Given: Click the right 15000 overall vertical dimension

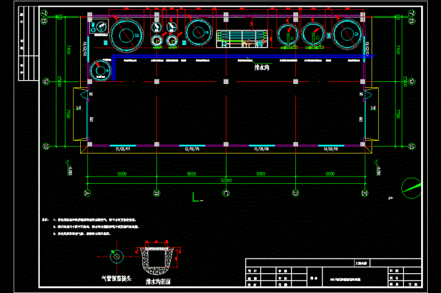Looking at the screenshot, I should [x=405, y=81].
